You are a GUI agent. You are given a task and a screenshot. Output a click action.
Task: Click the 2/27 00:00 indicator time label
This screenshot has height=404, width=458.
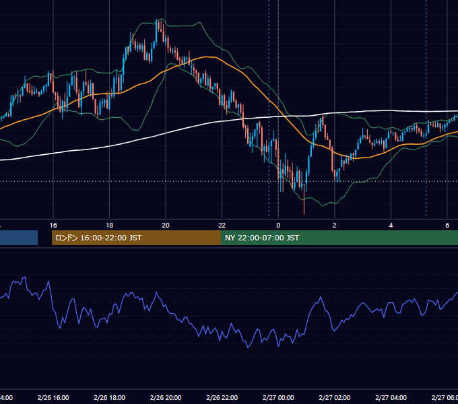(278, 397)
